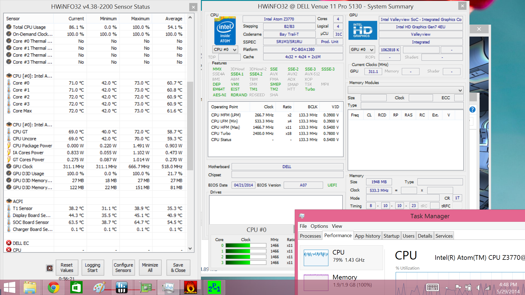The width and height of the screenshot is (525, 295).
Task: Switch to the Processes tab
Action: [310, 236]
